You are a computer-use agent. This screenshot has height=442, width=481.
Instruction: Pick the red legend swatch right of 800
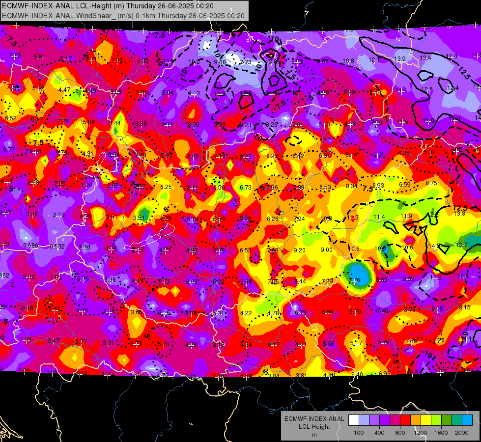click(405, 420)
